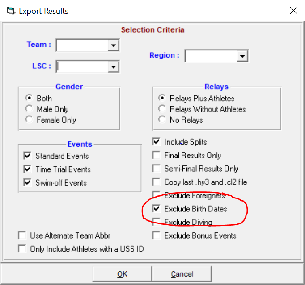The height and width of the screenshot is (285, 305).
Task: Choose the Female Only radio button
Action: 29,120
